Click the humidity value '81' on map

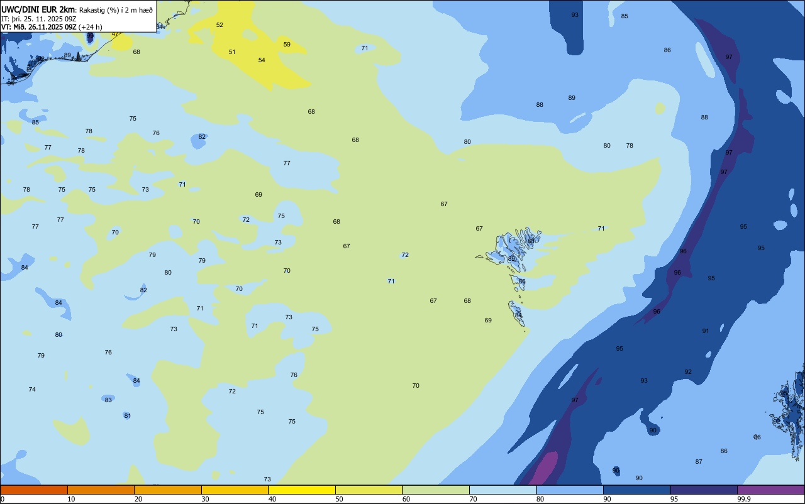127,416
